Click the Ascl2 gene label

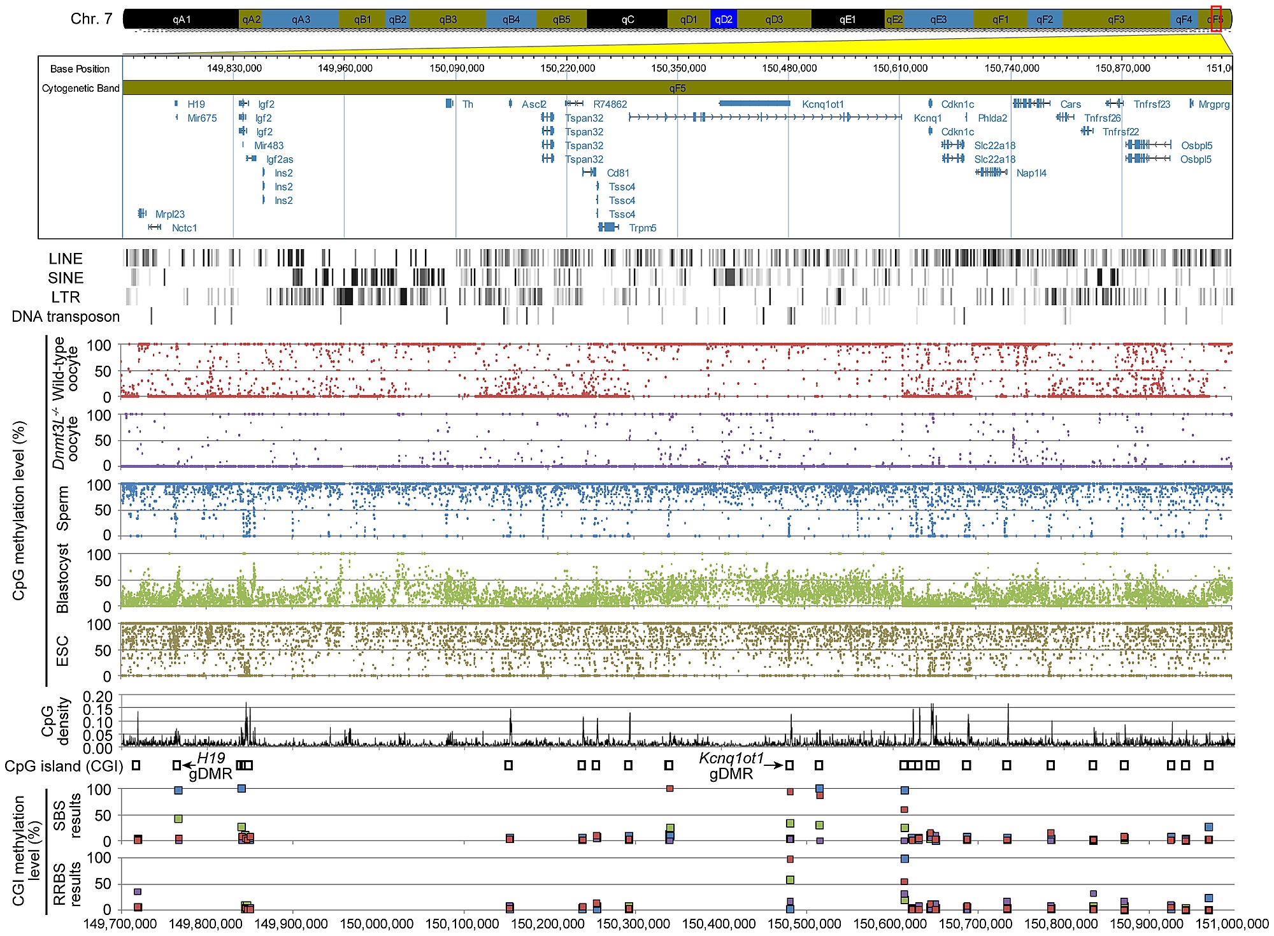point(534,104)
